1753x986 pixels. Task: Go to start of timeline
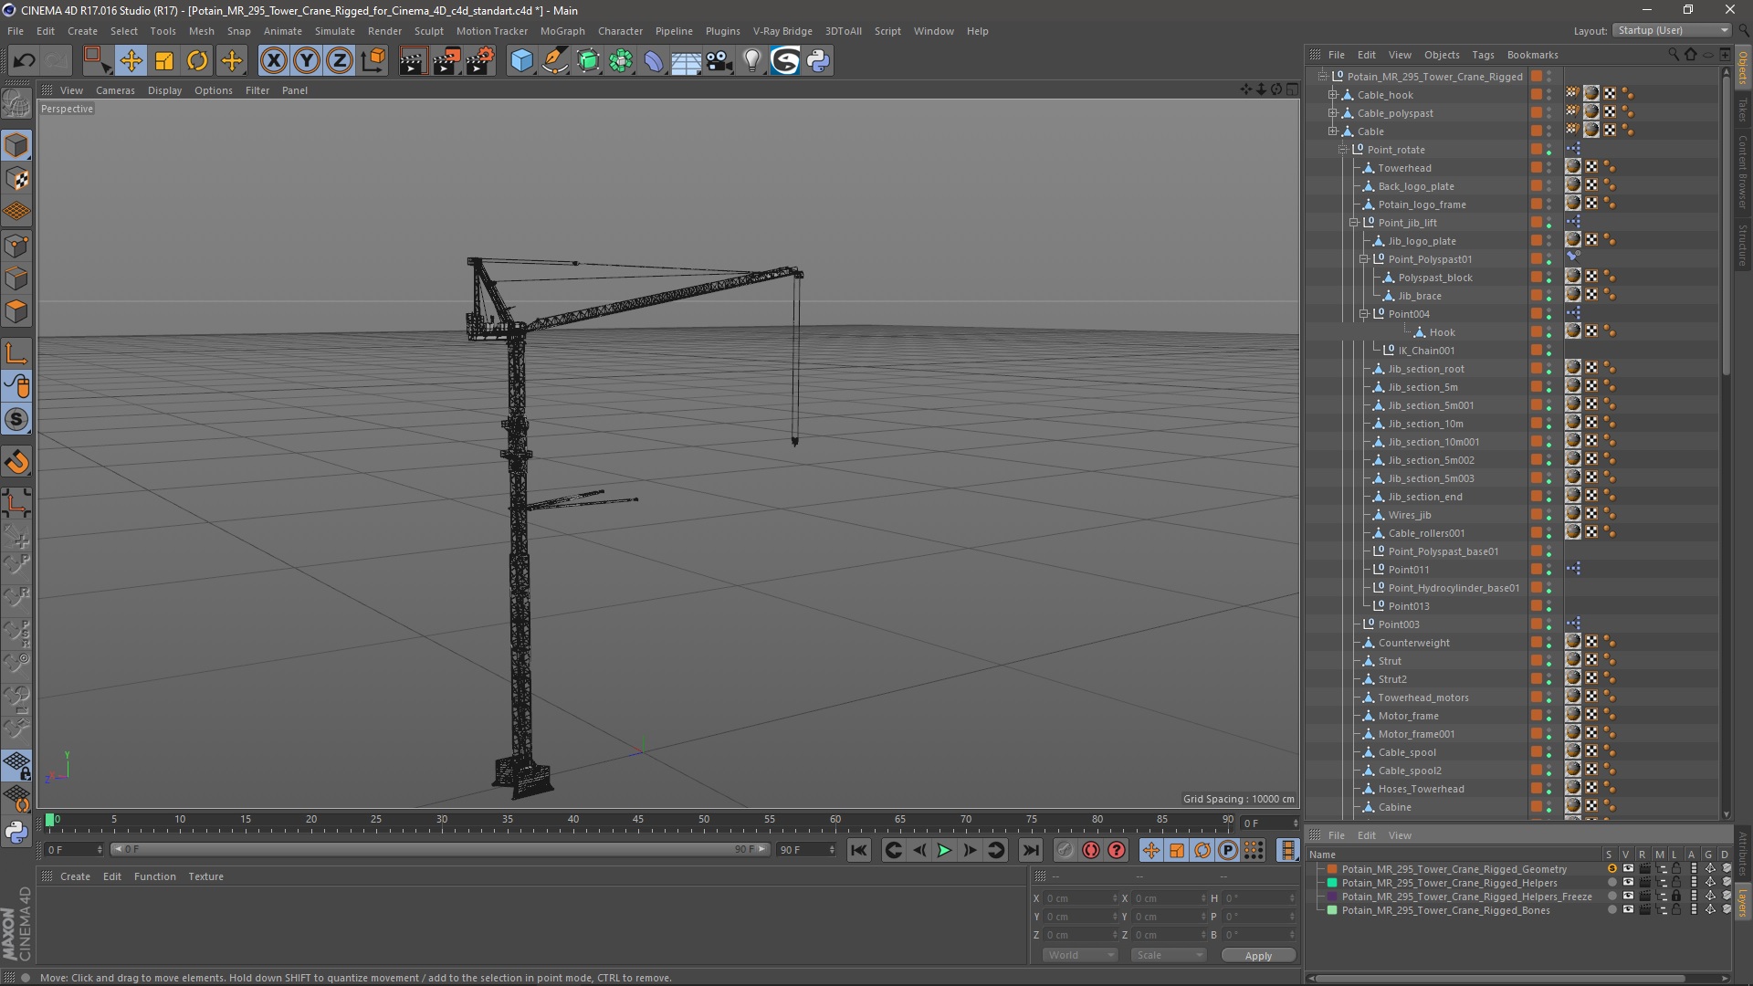tap(859, 850)
